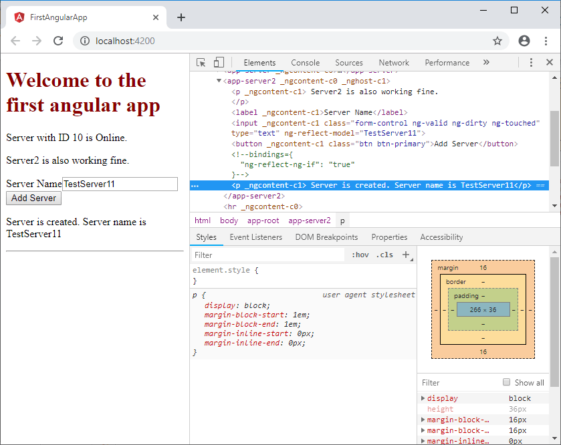Switch to the Sources tab
This screenshot has width=561, height=445.
[349, 63]
